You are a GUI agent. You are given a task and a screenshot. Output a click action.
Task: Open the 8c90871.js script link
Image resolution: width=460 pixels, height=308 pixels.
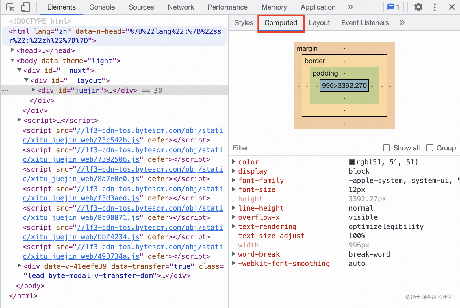123,213
